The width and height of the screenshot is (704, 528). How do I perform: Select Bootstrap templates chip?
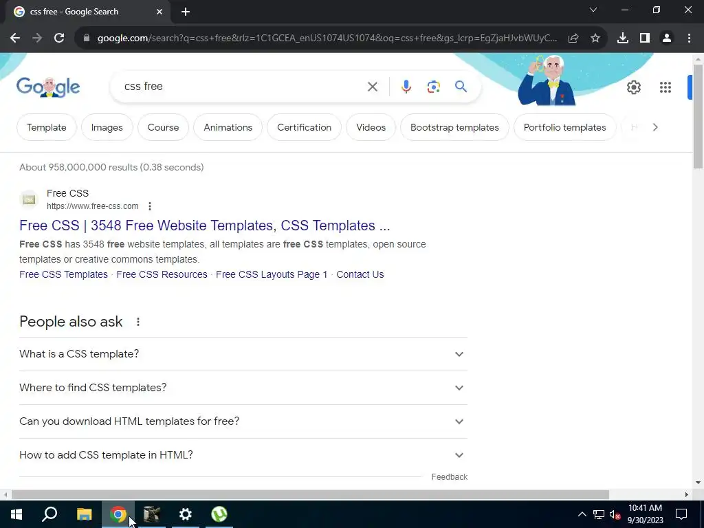point(454,127)
